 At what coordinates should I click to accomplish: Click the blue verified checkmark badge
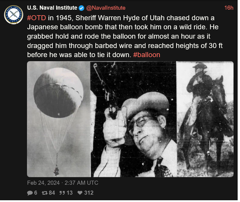(x=82, y=8)
